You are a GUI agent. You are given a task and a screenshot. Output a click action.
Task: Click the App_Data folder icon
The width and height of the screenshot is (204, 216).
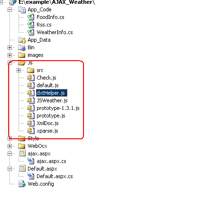click(22, 40)
